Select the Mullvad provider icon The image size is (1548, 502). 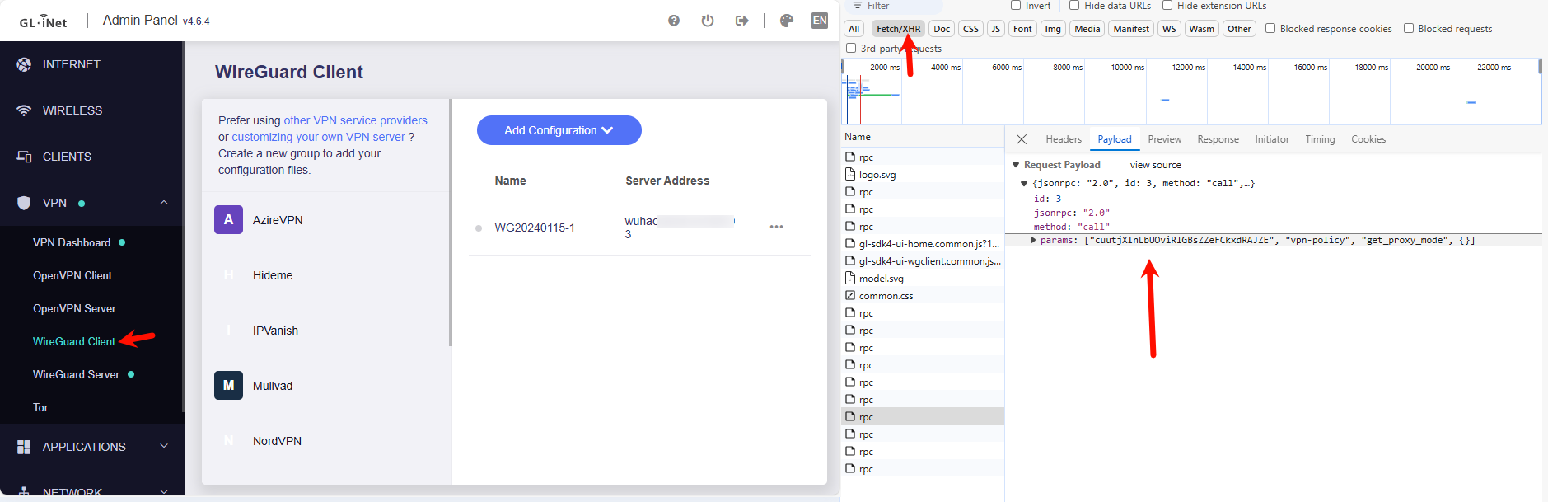228,386
